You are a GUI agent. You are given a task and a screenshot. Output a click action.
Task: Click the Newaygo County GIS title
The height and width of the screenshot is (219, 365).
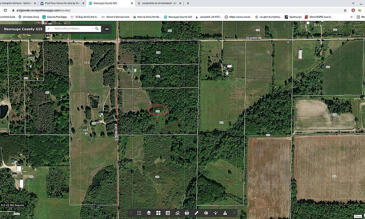tap(23, 29)
